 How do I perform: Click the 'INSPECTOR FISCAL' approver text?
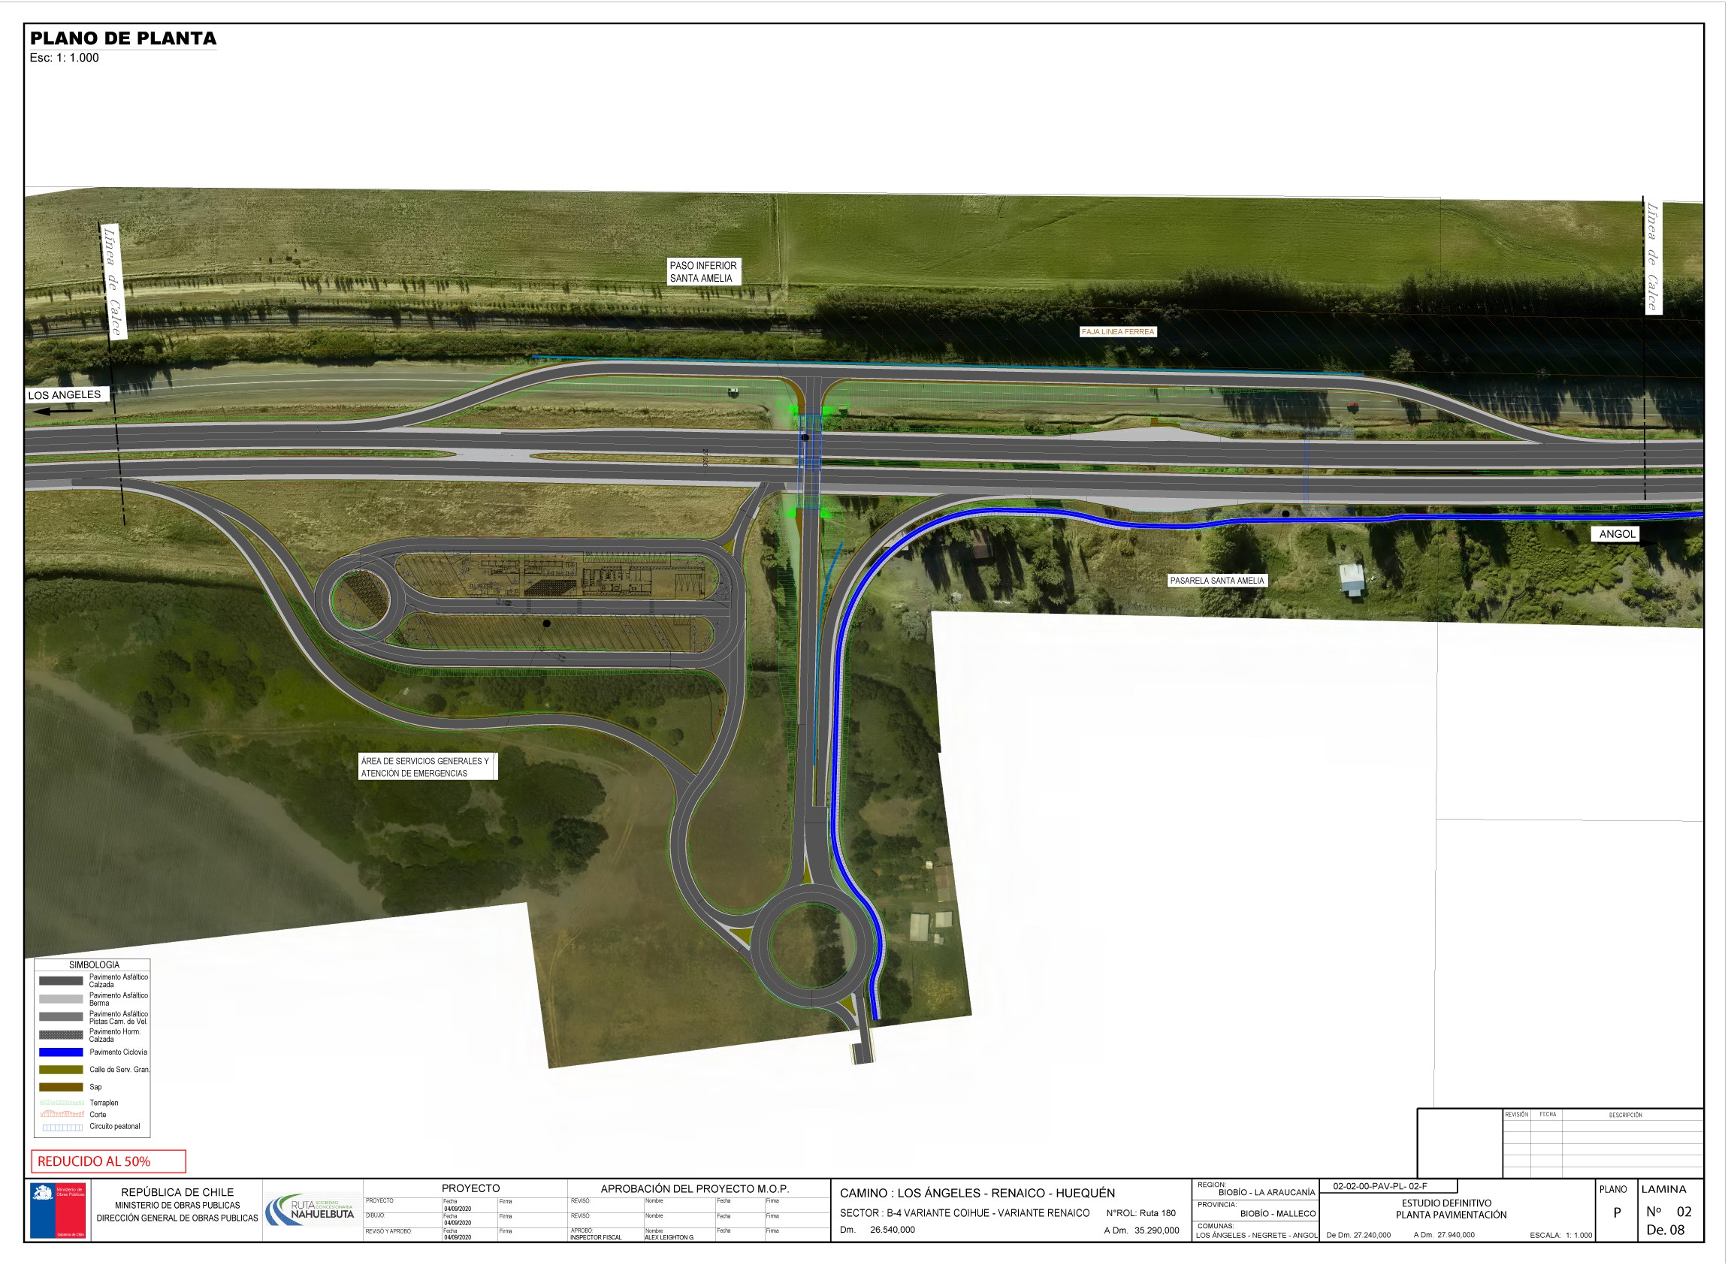[x=596, y=1238]
